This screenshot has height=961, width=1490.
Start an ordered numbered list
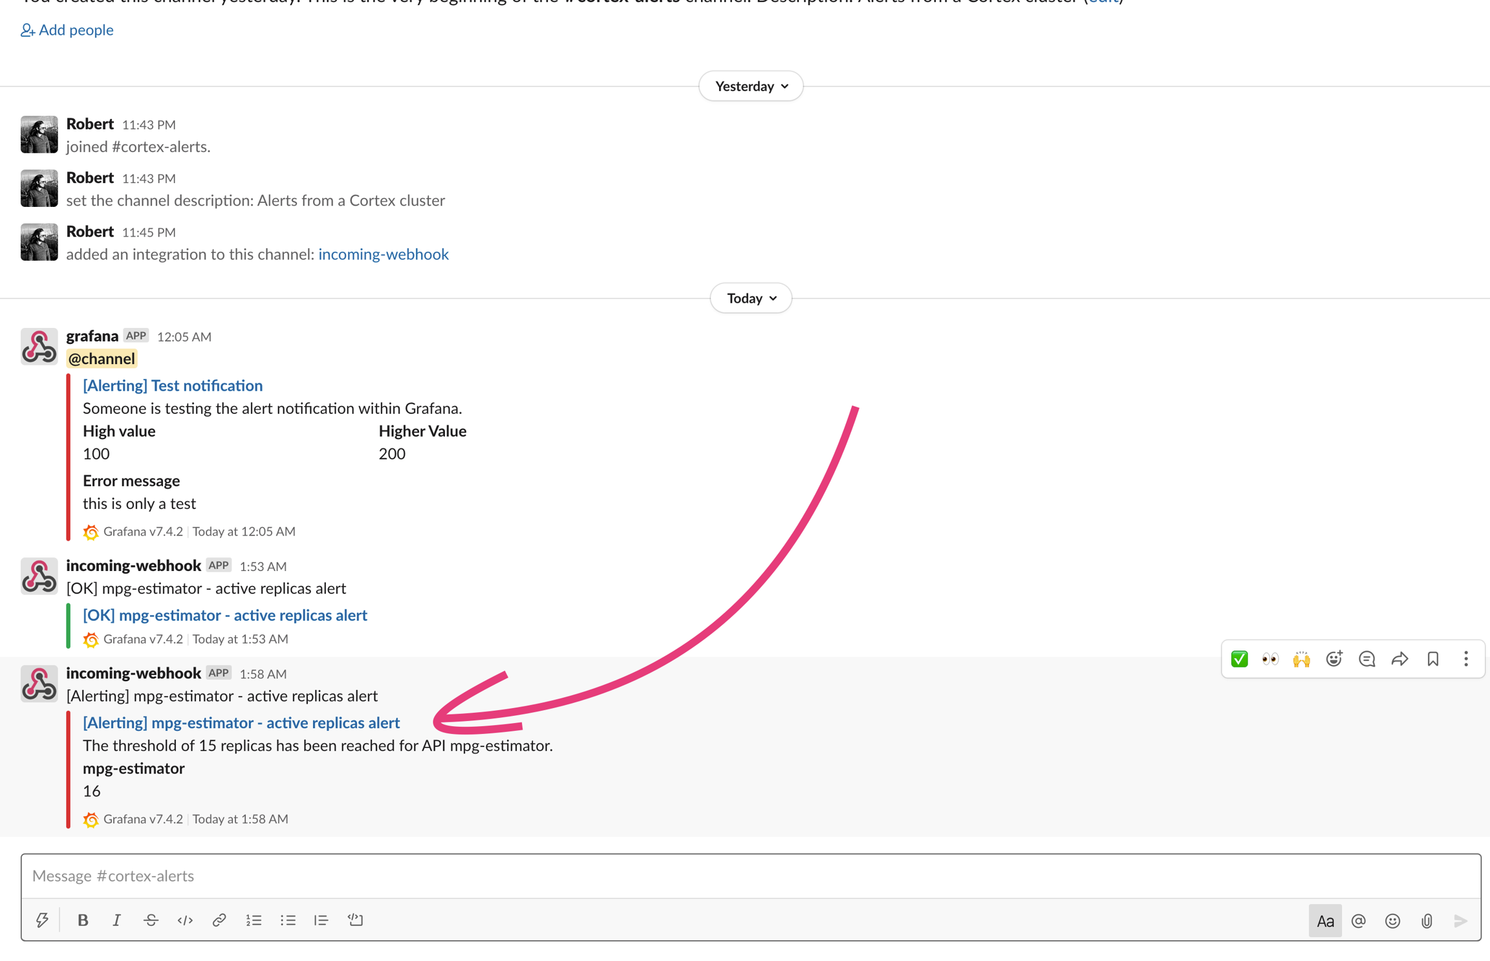(x=254, y=920)
